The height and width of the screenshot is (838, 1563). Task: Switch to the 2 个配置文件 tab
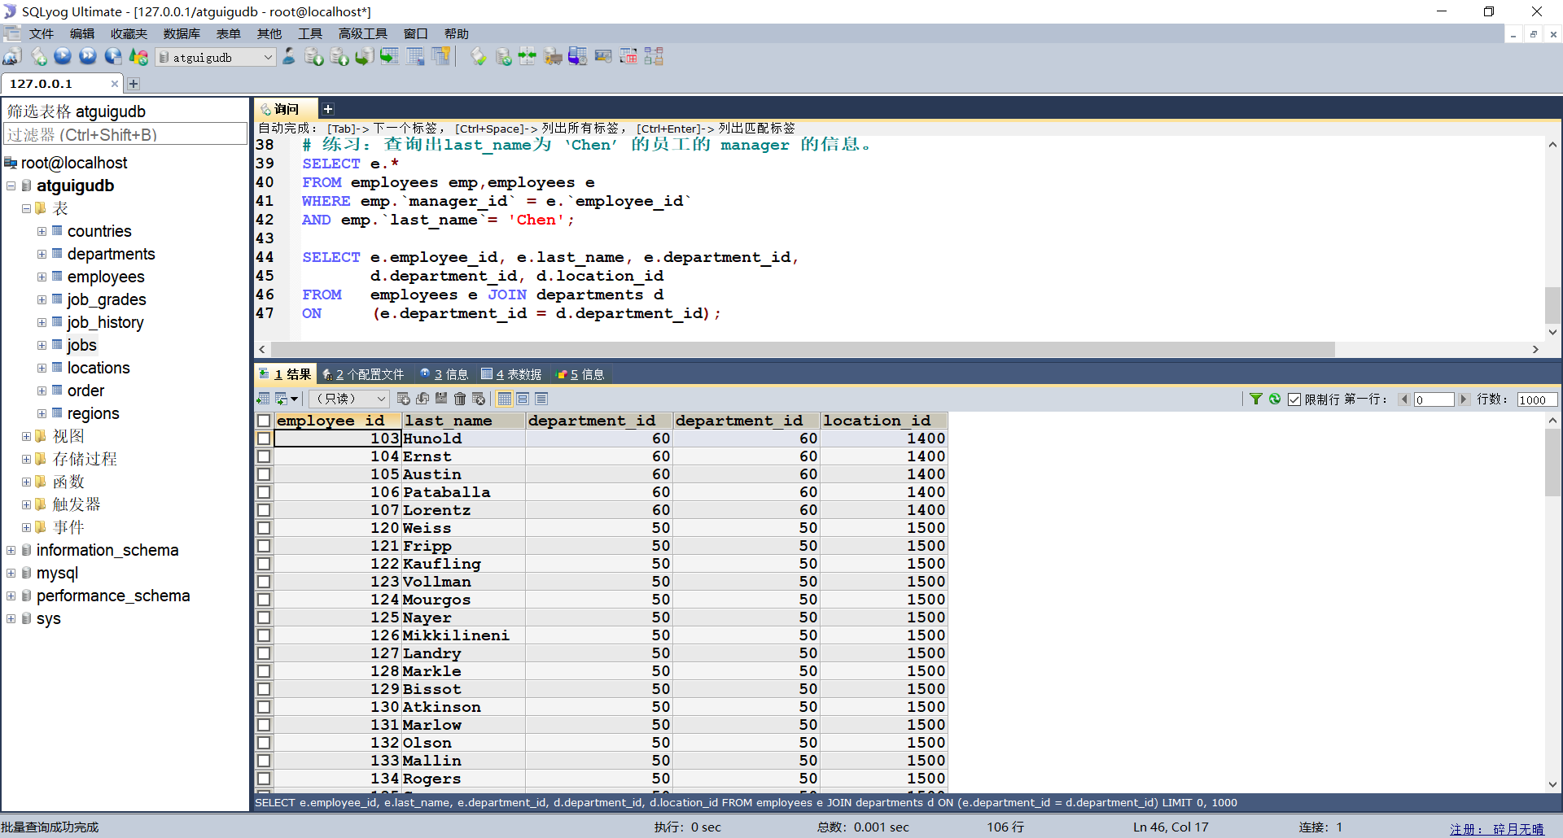coord(363,374)
